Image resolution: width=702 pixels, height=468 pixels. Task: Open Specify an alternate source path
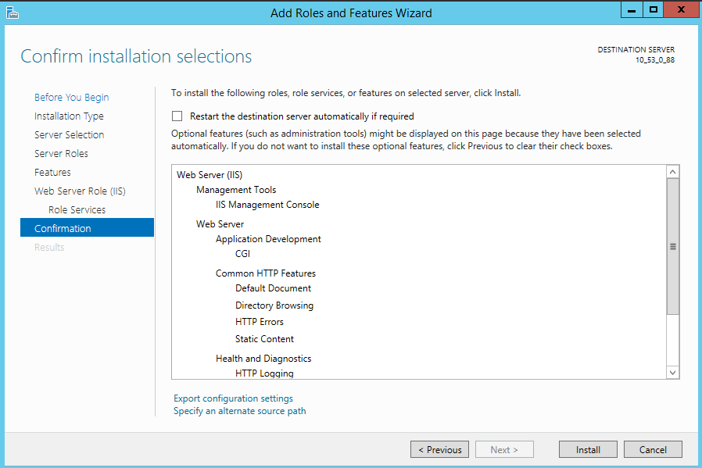pyautogui.click(x=240, y=411)
